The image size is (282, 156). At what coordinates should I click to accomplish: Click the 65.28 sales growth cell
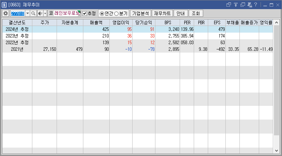coord(249,49)
